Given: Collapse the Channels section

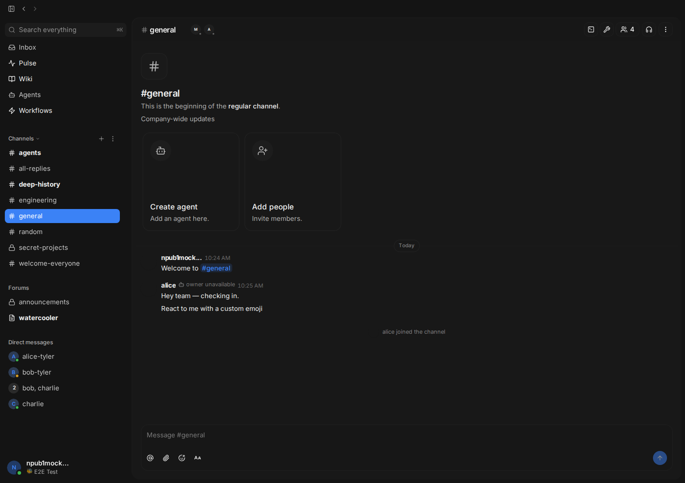Looking at the screenshot, I should coord(24,139).
